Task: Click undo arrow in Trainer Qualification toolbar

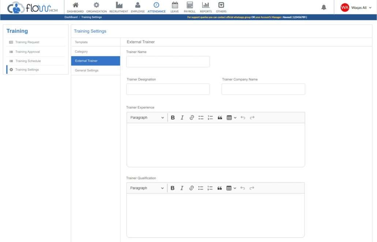Action: pyautogui.click(x=243, y=188)
